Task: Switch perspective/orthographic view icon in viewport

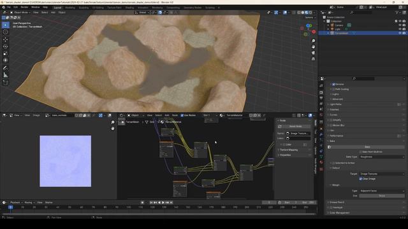Action: 313,59
